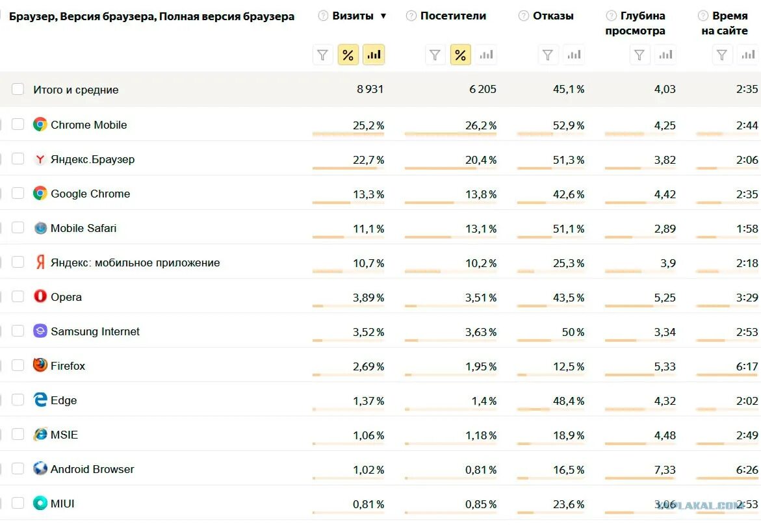The height and width of the screenshot is (525, 761).
Task: Click the filter icon under Визиты
Action: [x=323, y=55]
